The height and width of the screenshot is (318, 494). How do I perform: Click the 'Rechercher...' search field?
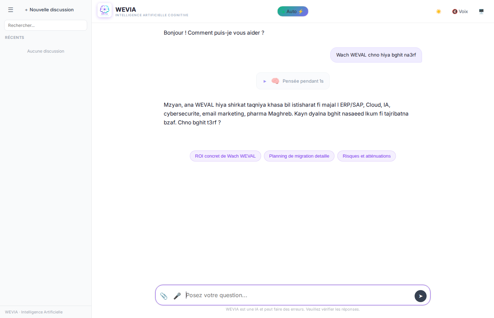(46, 25)
